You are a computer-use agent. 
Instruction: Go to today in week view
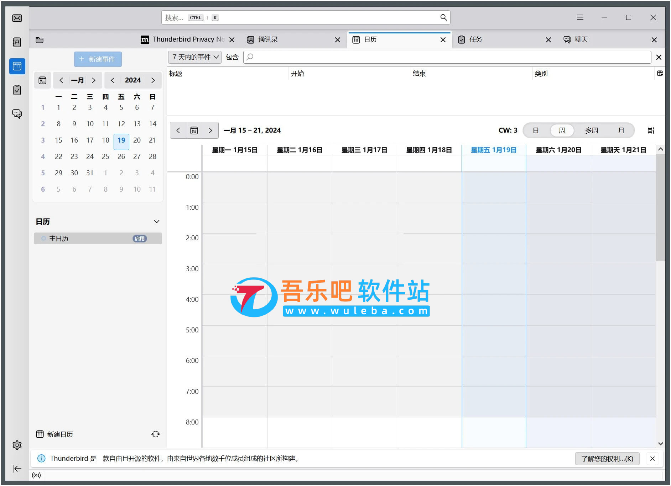tap(194, 130)
